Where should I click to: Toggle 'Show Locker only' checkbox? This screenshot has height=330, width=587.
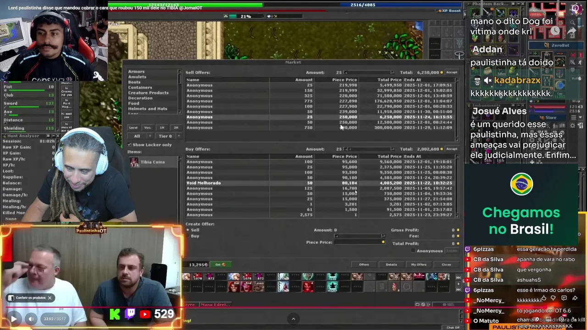tap(130, 145)
